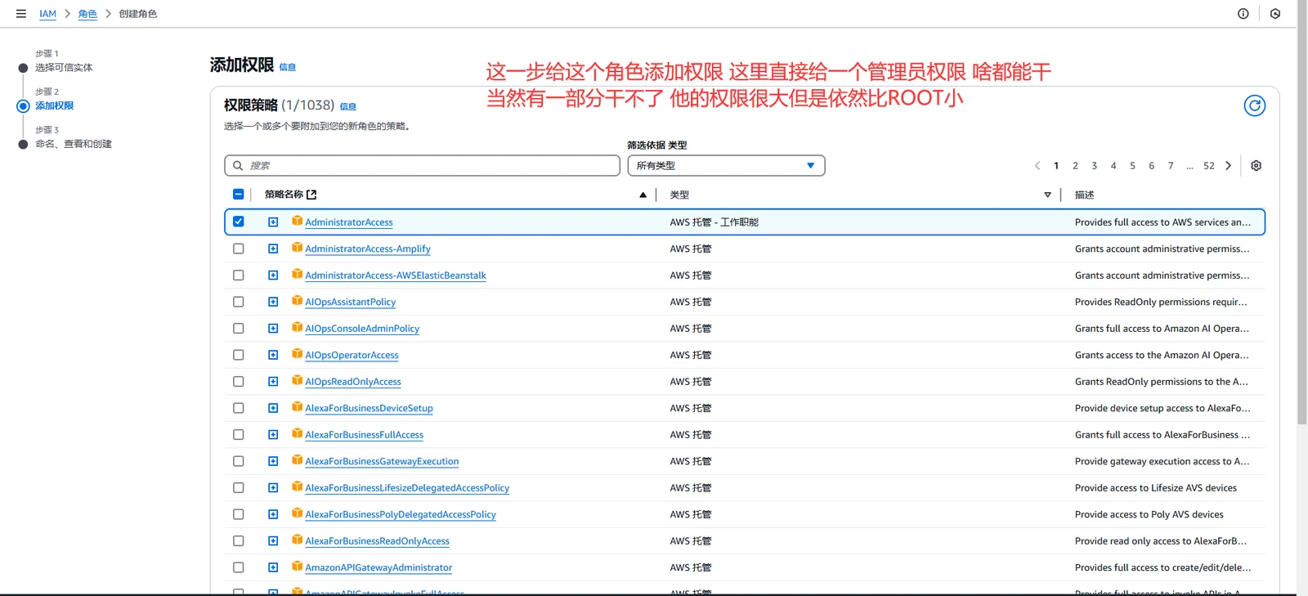This screenshot has width=1308, height=596.
Task: Expand the AdministratorAccess policy details
Action: 273,222
